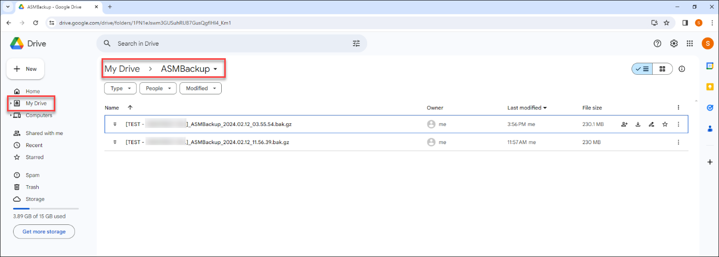Switch to grid layout view
Viewport: 719px width, 257px height.
click(x=663, y=69)
